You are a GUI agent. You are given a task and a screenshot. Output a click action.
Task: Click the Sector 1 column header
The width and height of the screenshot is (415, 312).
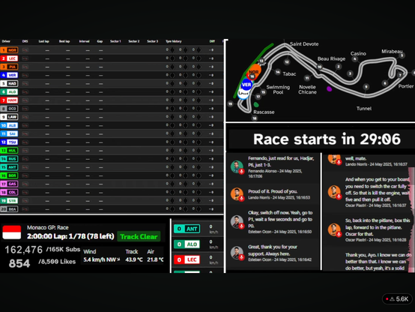coord(115,41)
